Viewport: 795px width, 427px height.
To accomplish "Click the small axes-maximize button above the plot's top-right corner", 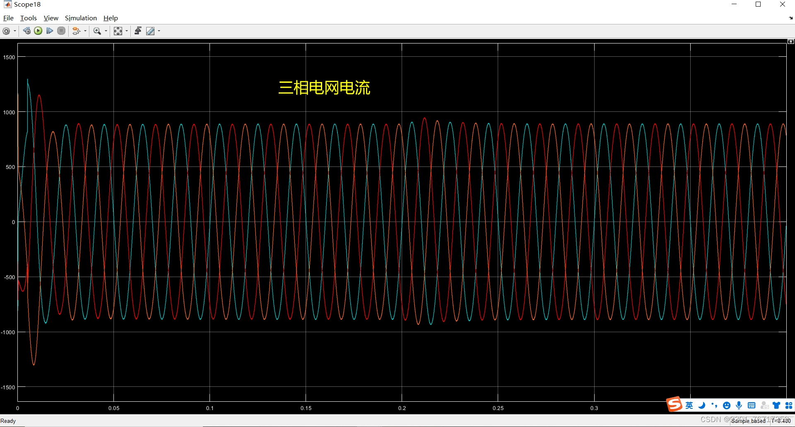I will coord(791,41).
